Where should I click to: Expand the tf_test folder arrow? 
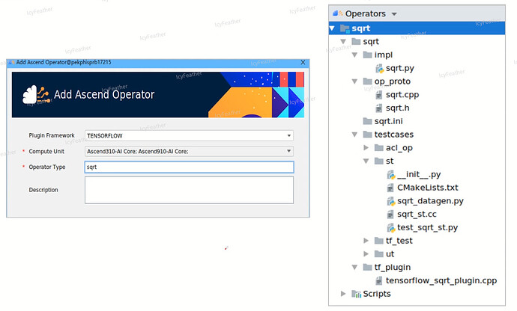[366, 241]
